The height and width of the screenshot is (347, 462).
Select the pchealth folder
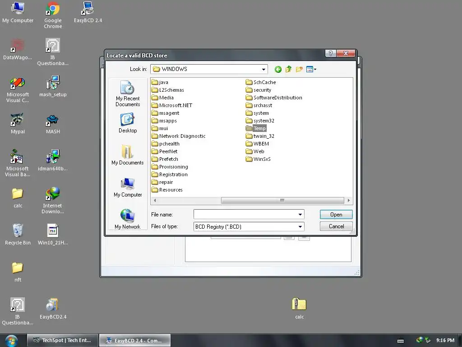point(166,144)
